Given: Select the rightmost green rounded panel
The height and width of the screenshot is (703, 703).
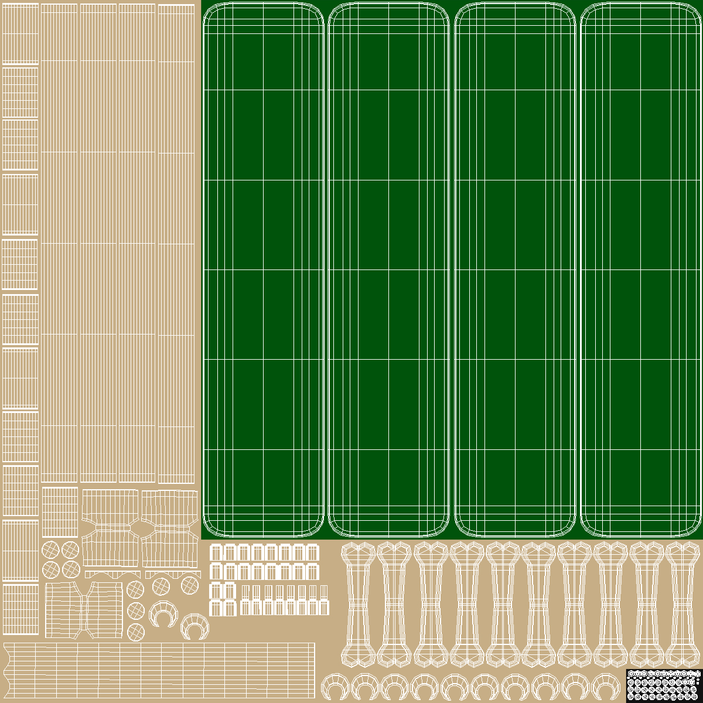Looking at the screenshot, I should click(x=641, y=269).
